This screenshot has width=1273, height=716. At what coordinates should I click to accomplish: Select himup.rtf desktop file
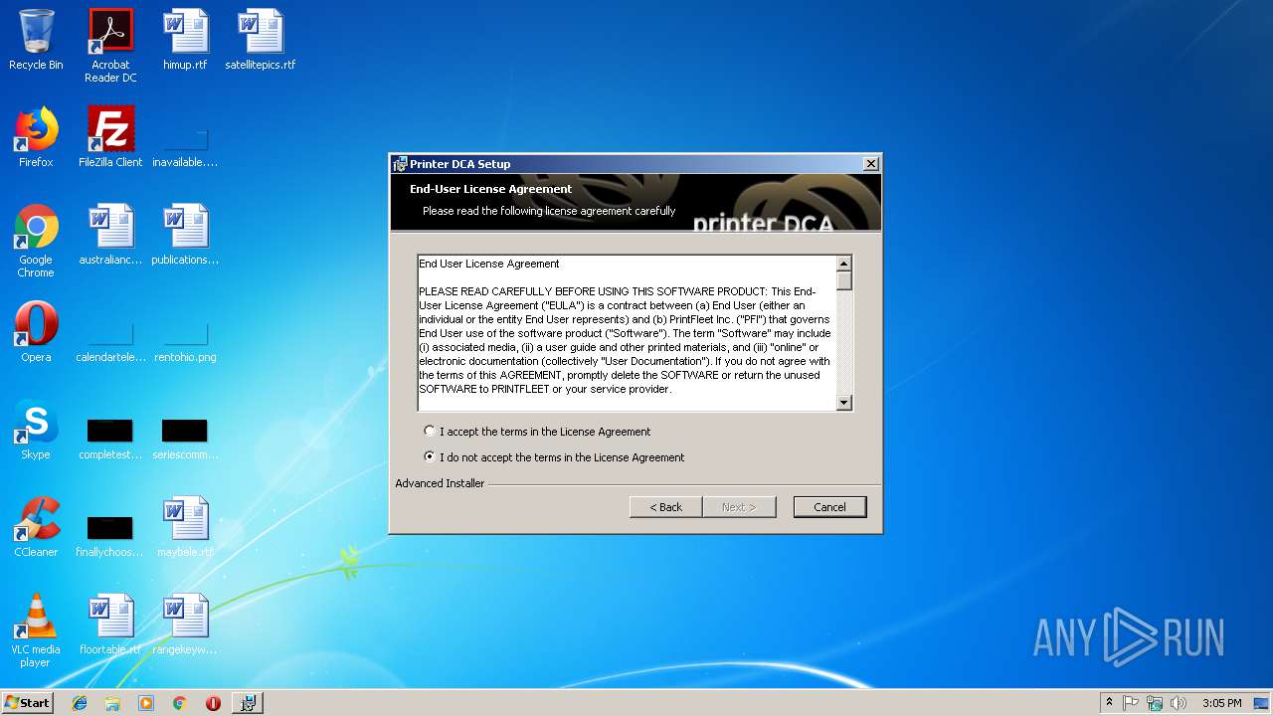[x=185, y=41]
